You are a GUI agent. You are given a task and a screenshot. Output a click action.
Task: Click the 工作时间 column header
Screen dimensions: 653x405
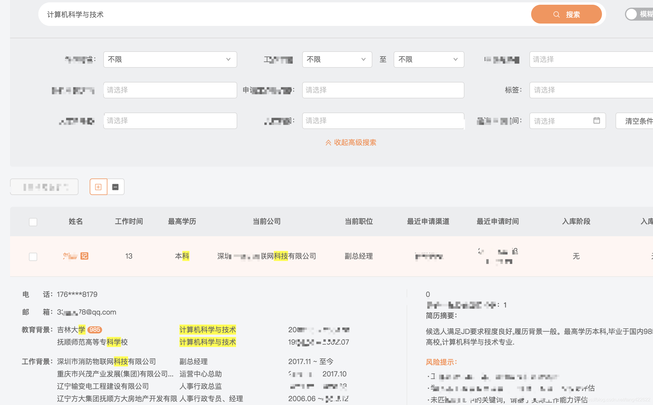[x=129, y=221]
